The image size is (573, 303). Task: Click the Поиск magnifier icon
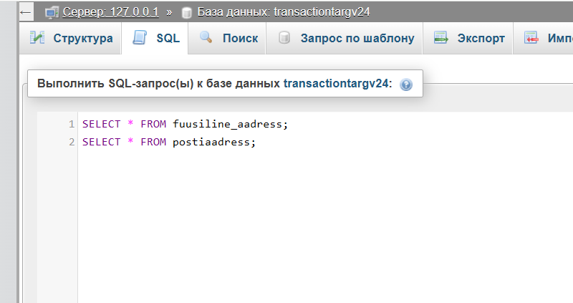pos(206,37)
